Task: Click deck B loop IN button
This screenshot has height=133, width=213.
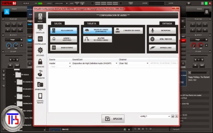Action: pyautogui.click(x=195, y=65)
